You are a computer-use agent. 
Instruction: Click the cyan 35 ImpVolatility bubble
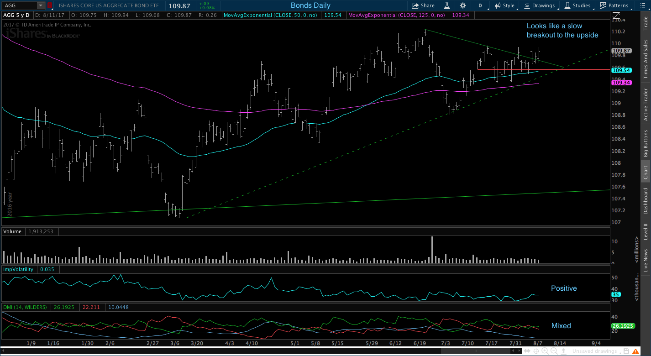(x=615, y=295)
